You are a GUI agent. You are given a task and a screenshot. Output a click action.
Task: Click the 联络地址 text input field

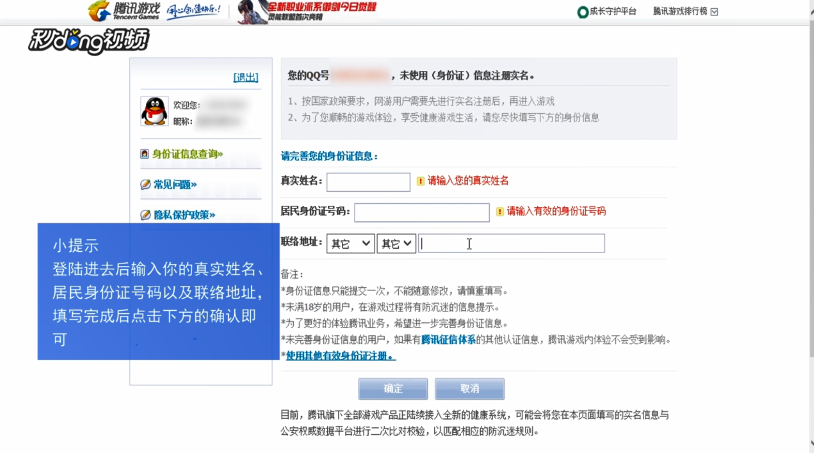point(511,243)
